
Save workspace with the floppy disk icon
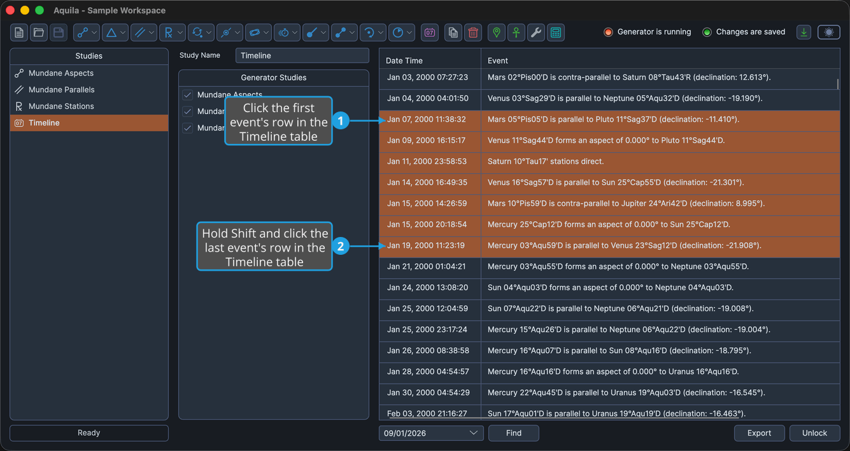(x=59, y=32)
